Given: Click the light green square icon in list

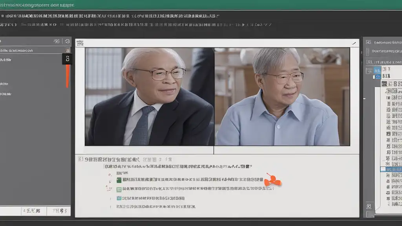Looking at the screenshot, I should click(x=119, y=190).
